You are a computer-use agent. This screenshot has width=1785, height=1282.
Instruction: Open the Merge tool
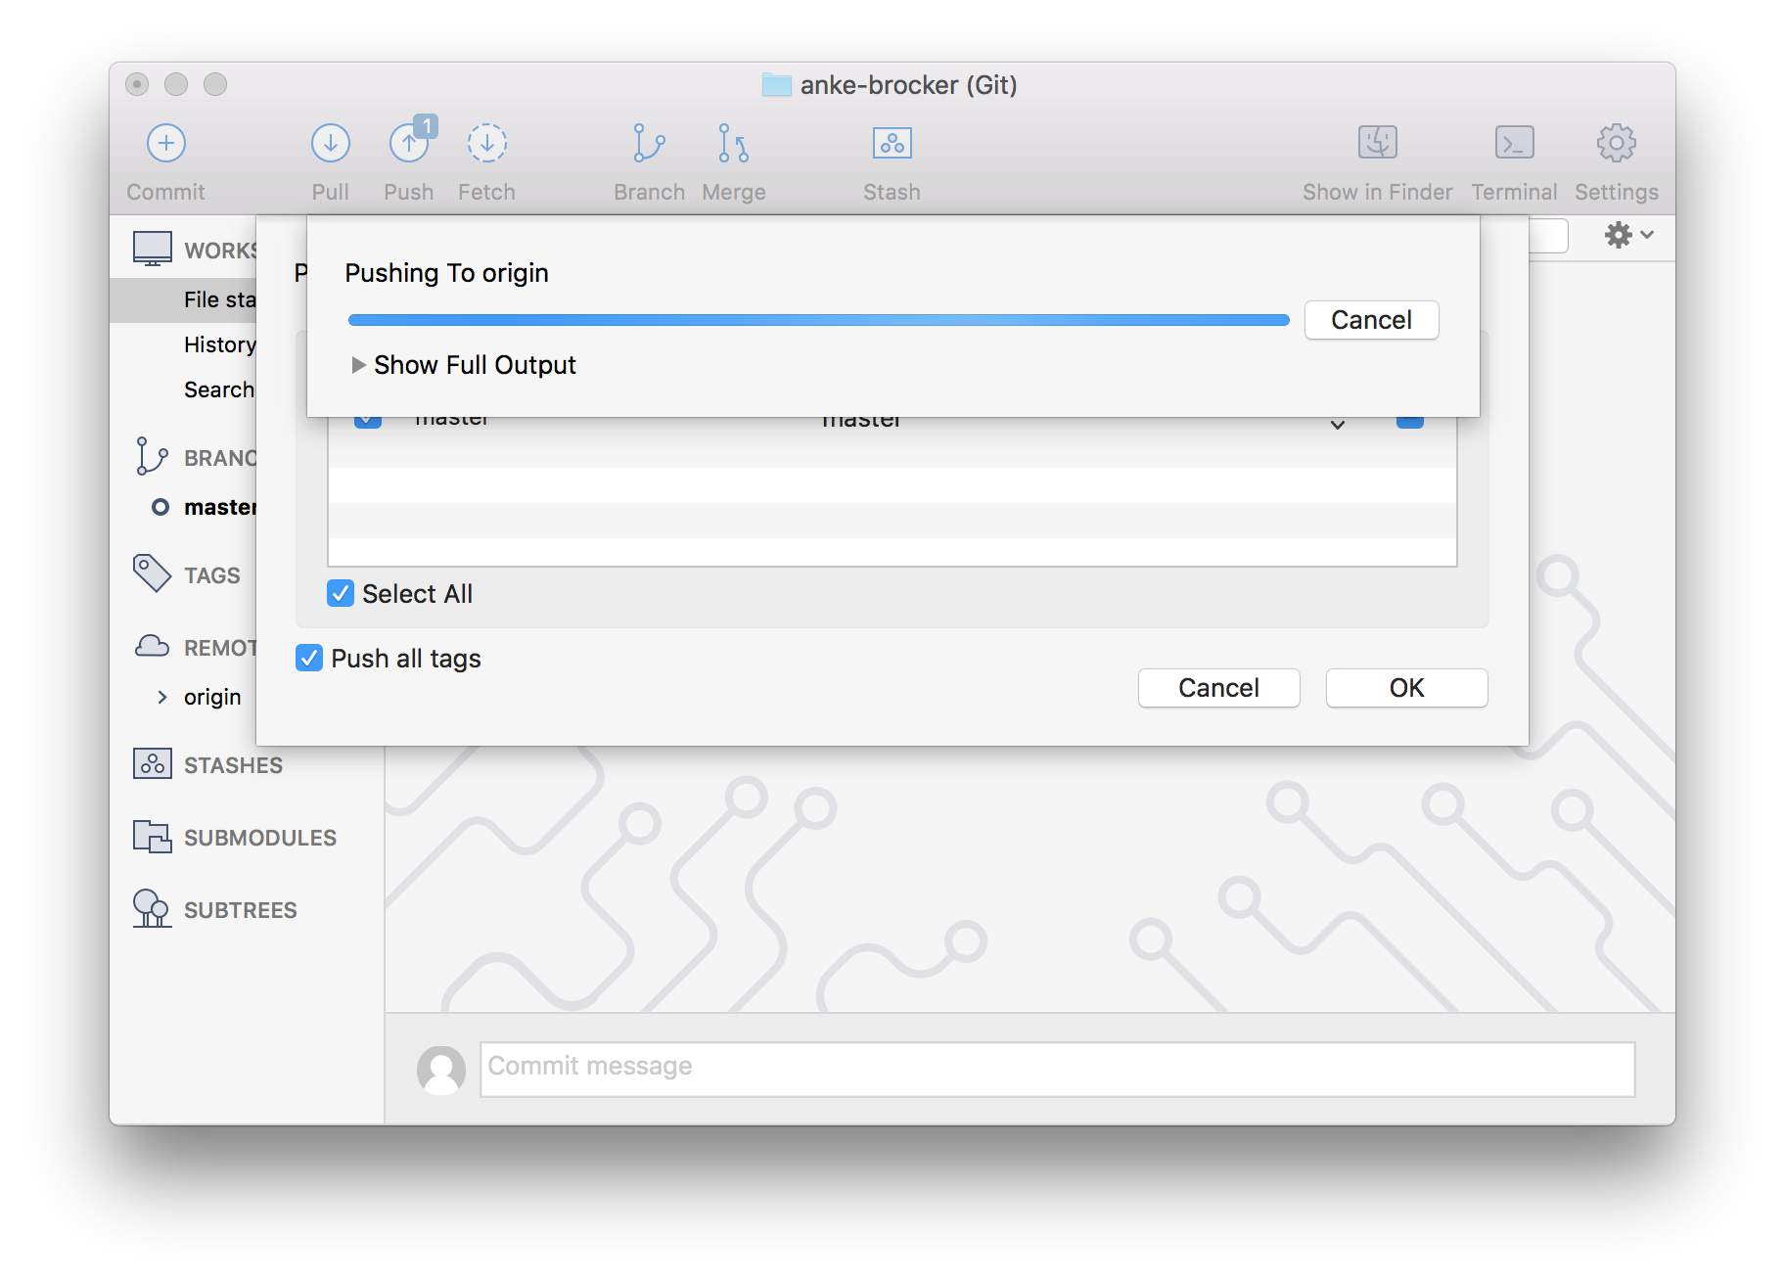(x=733, y=144)
